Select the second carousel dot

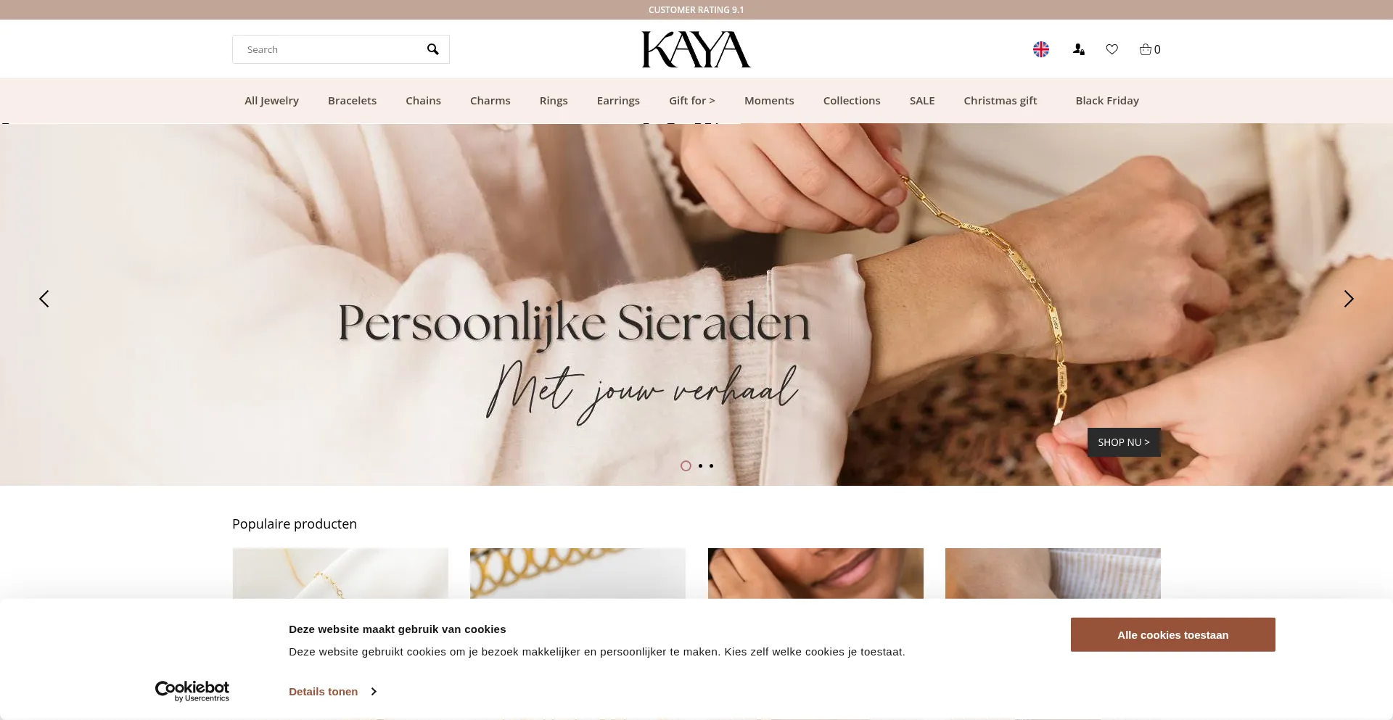[x=700, y=465]
